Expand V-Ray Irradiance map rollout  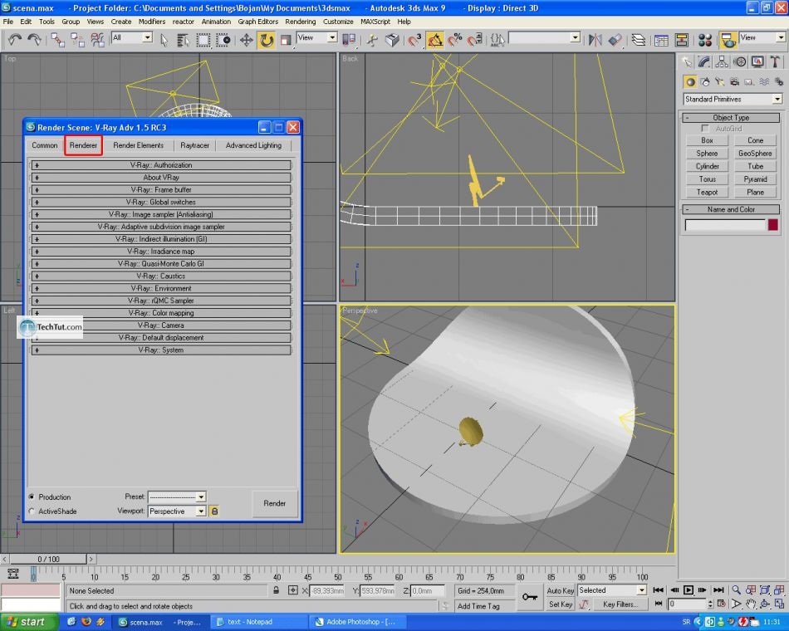point(161,252)
